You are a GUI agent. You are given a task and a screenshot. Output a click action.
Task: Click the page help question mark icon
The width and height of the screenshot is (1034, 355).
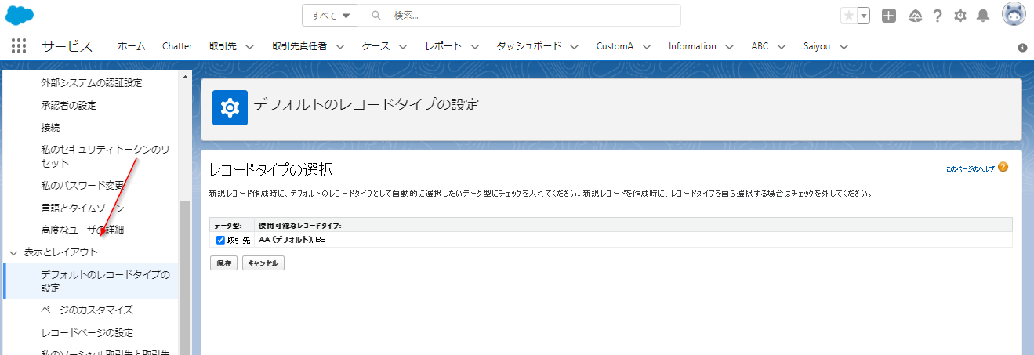click(1003, 167)
